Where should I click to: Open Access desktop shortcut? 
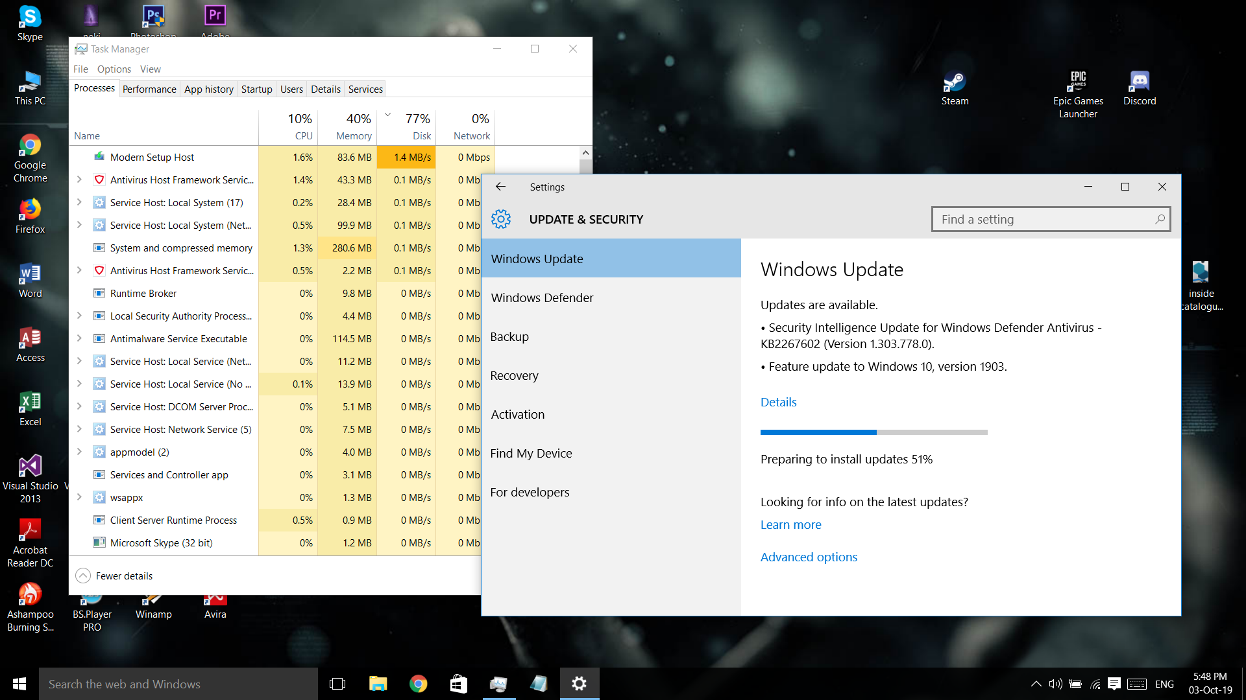(30, 344)
